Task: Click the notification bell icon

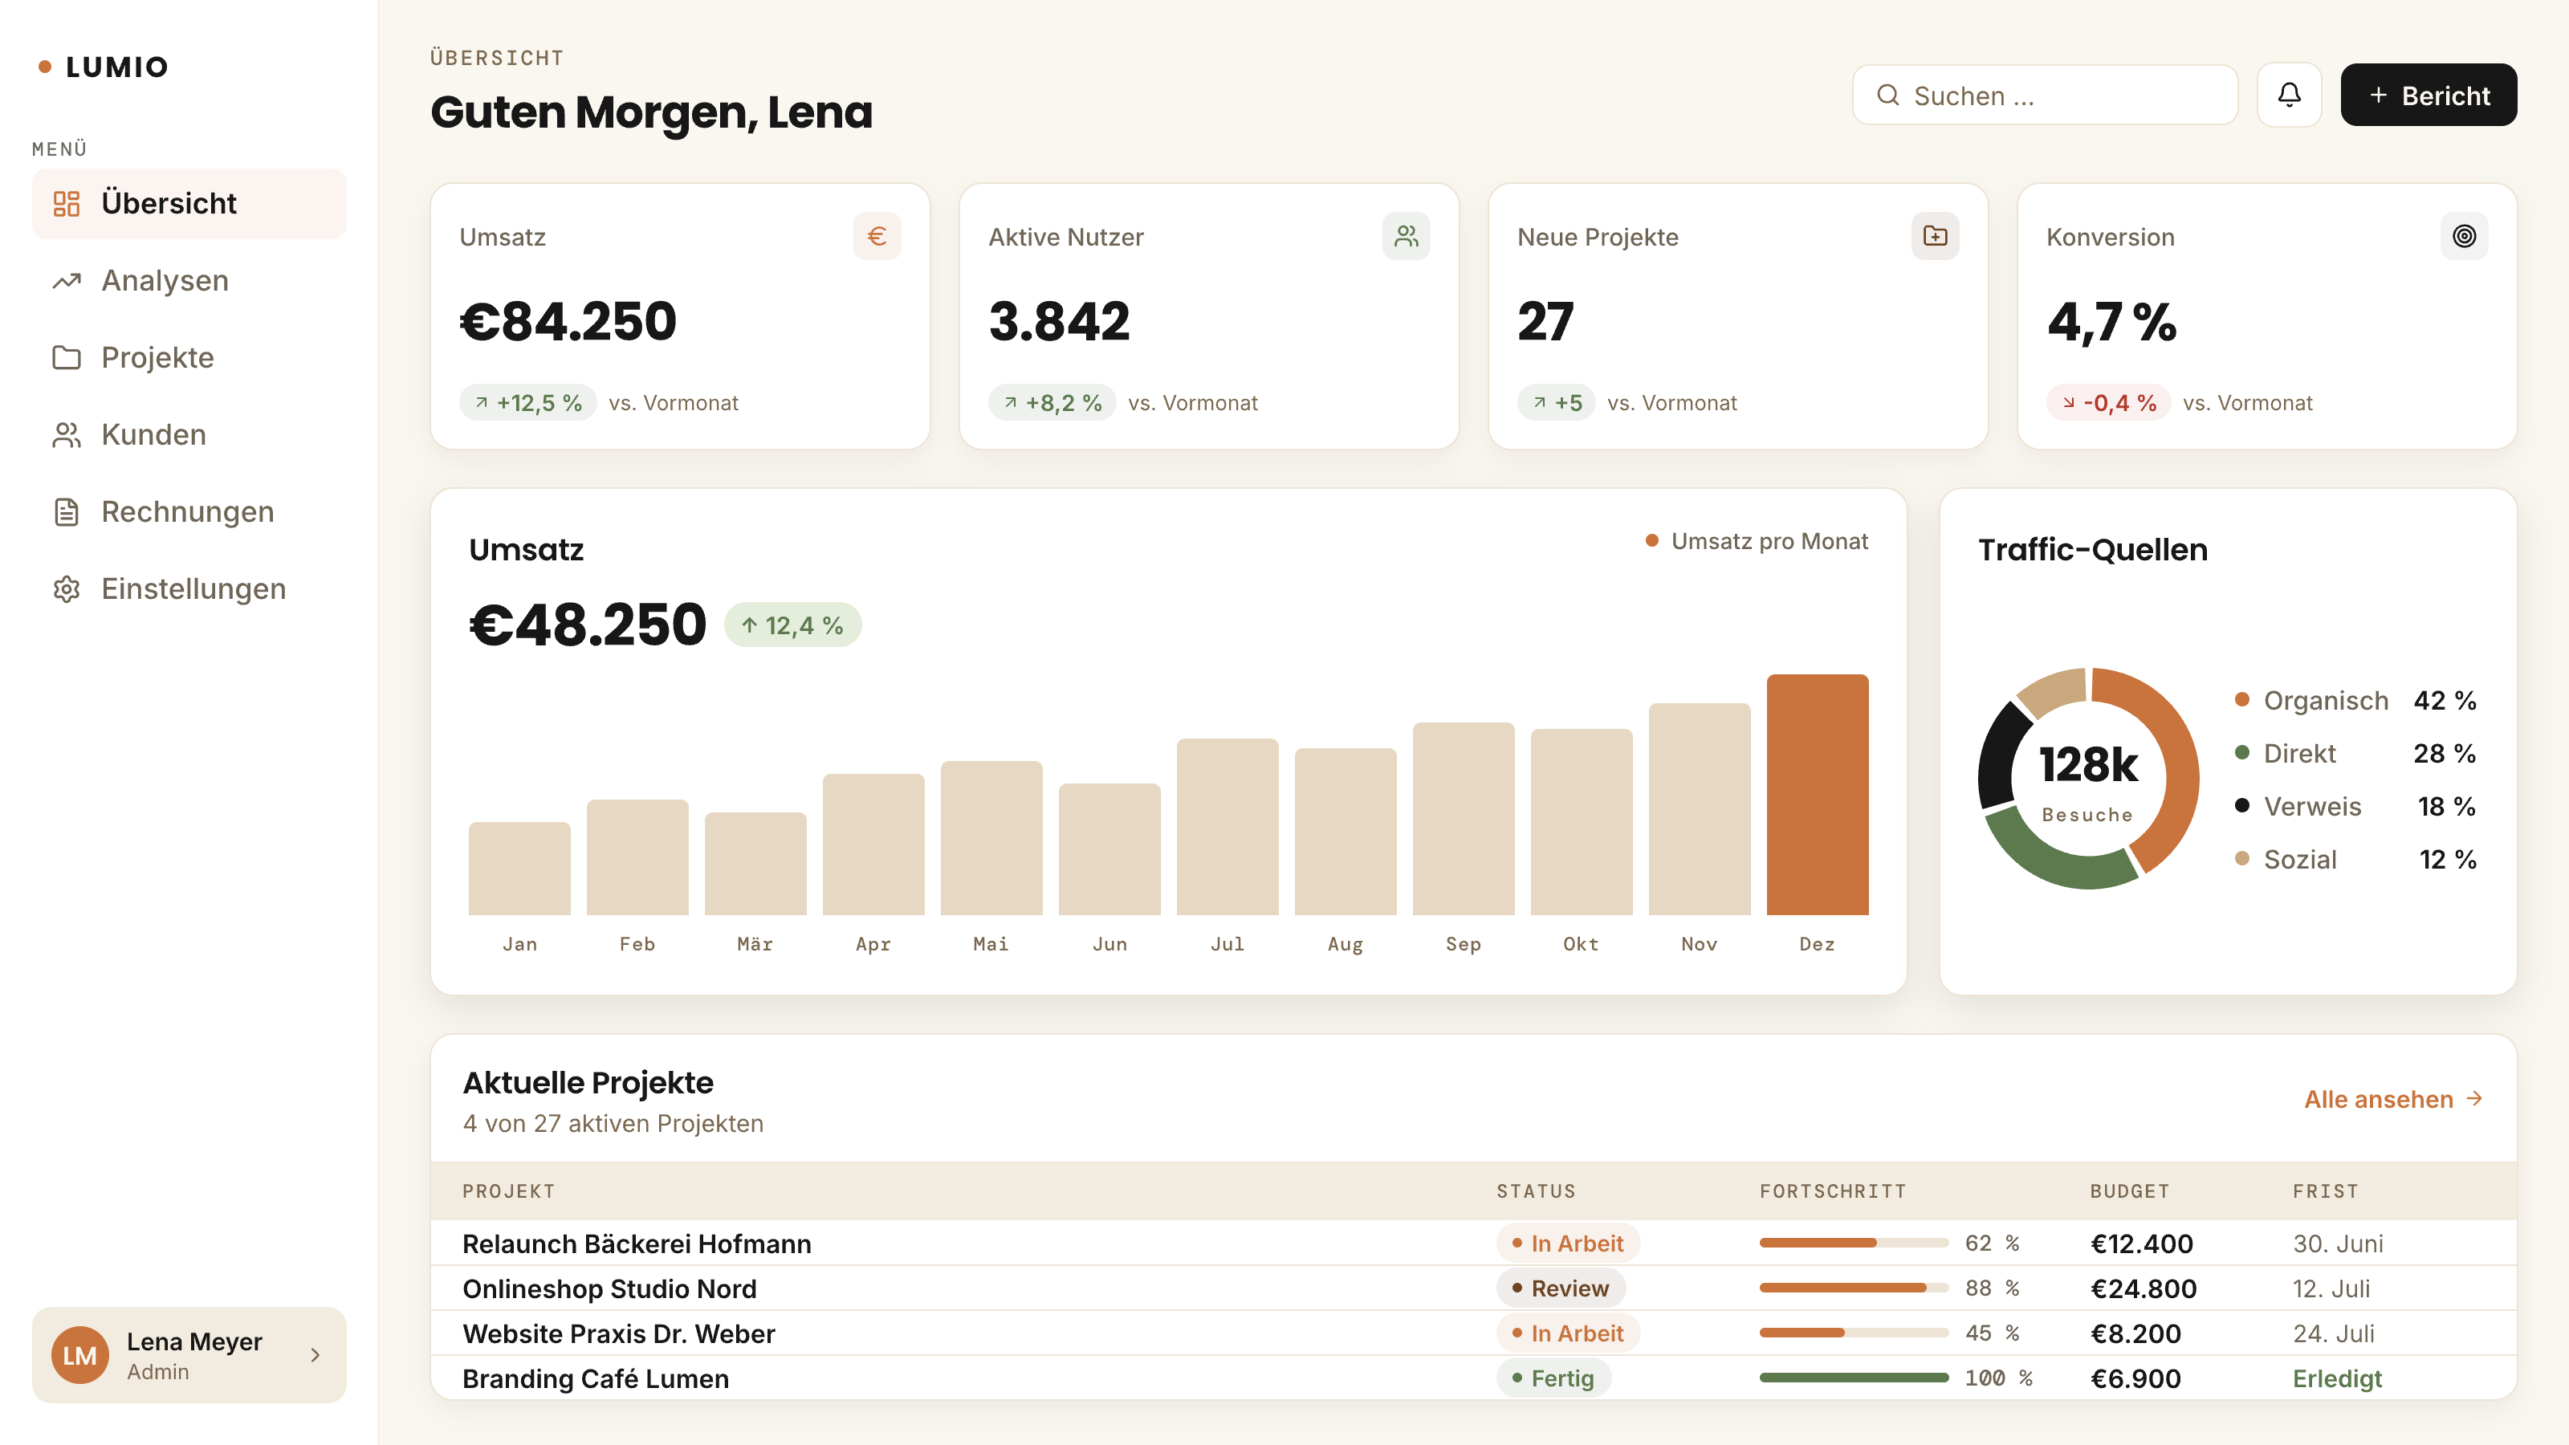Action: click(2289, 95)
